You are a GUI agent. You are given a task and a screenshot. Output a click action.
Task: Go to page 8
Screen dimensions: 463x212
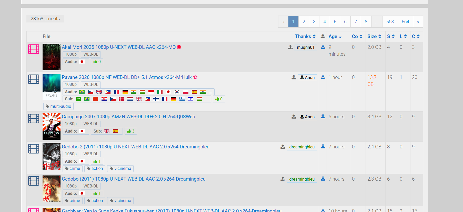click(x=366, y=22)
